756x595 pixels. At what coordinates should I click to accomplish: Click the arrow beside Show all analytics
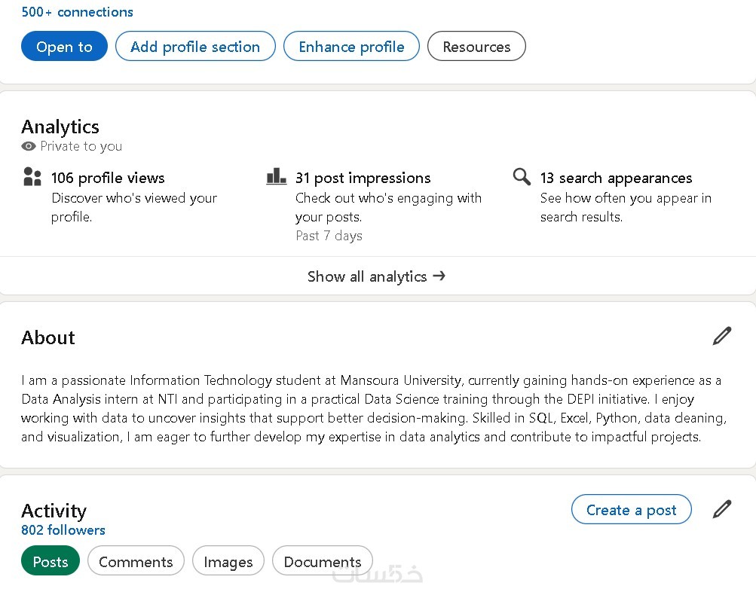[x=439, y=276]
